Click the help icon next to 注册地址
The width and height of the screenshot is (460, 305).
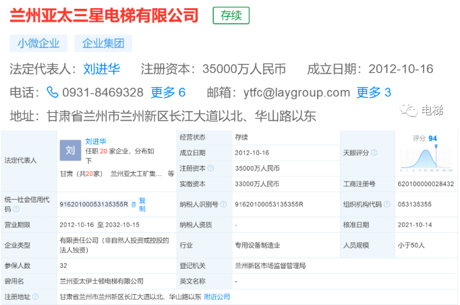click(35, 296)
